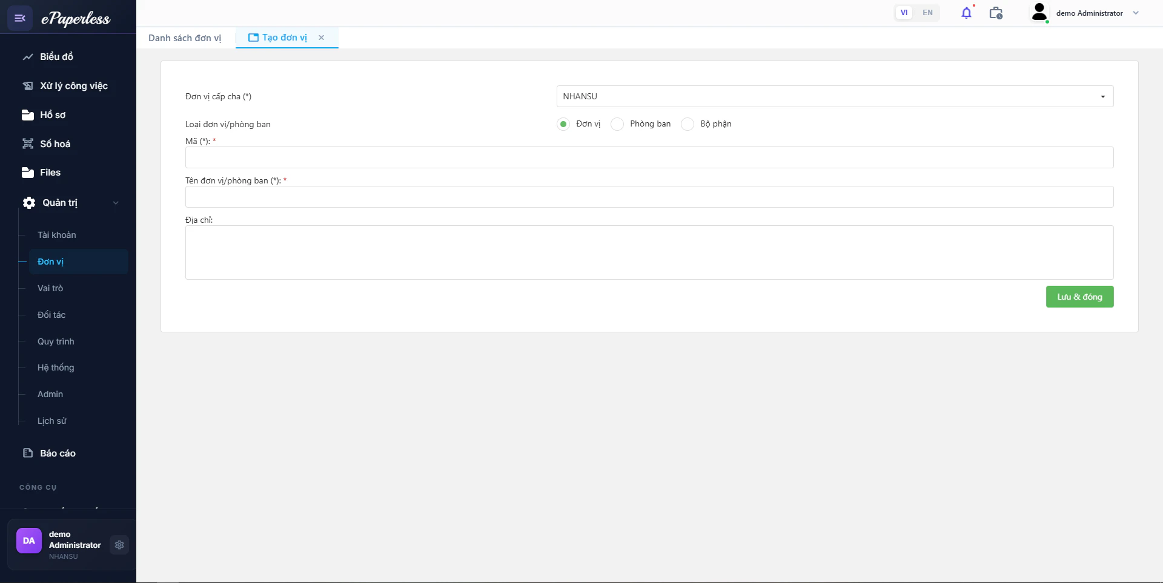Open Đối tác submenu item
The width and height of the screenshot is (1163, 583).
click(x=51, y=315)
